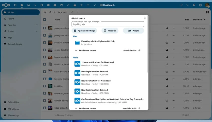Open Deleted files in sidebar
The image size is (212, 122).
tap(21, 102)
